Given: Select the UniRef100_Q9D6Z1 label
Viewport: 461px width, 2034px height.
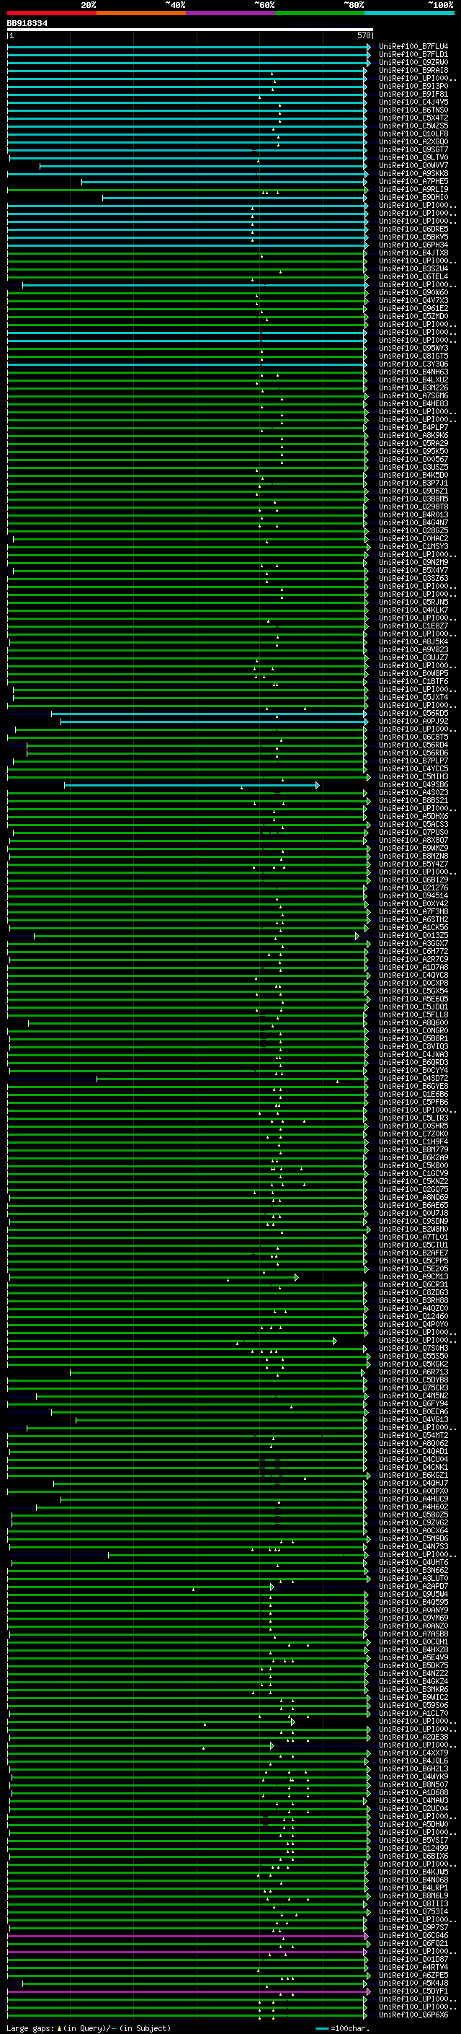Looking at the screenshot, I should (413, 491).
